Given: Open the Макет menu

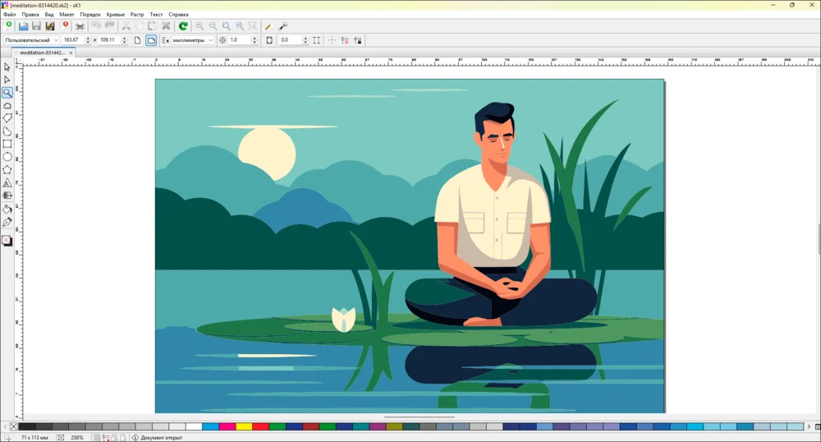Looking at the screenshot, I should 67,15.
